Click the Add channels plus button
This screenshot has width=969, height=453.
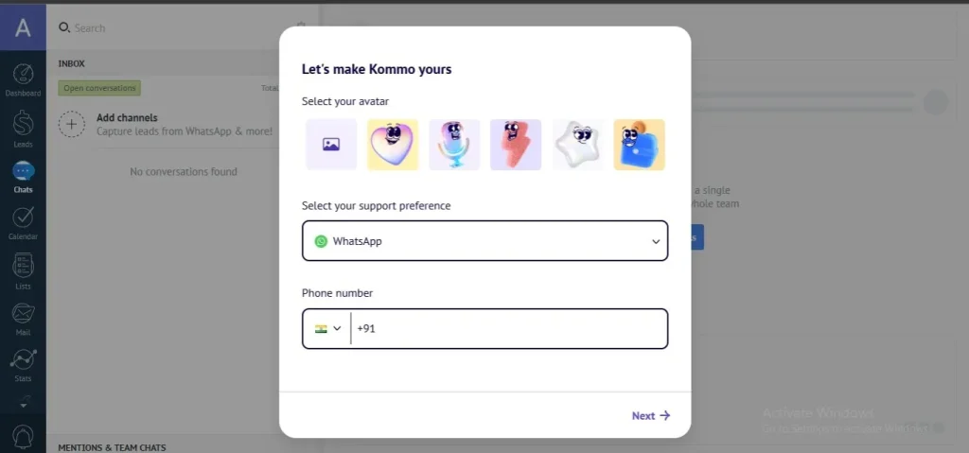tap(72, 124)
